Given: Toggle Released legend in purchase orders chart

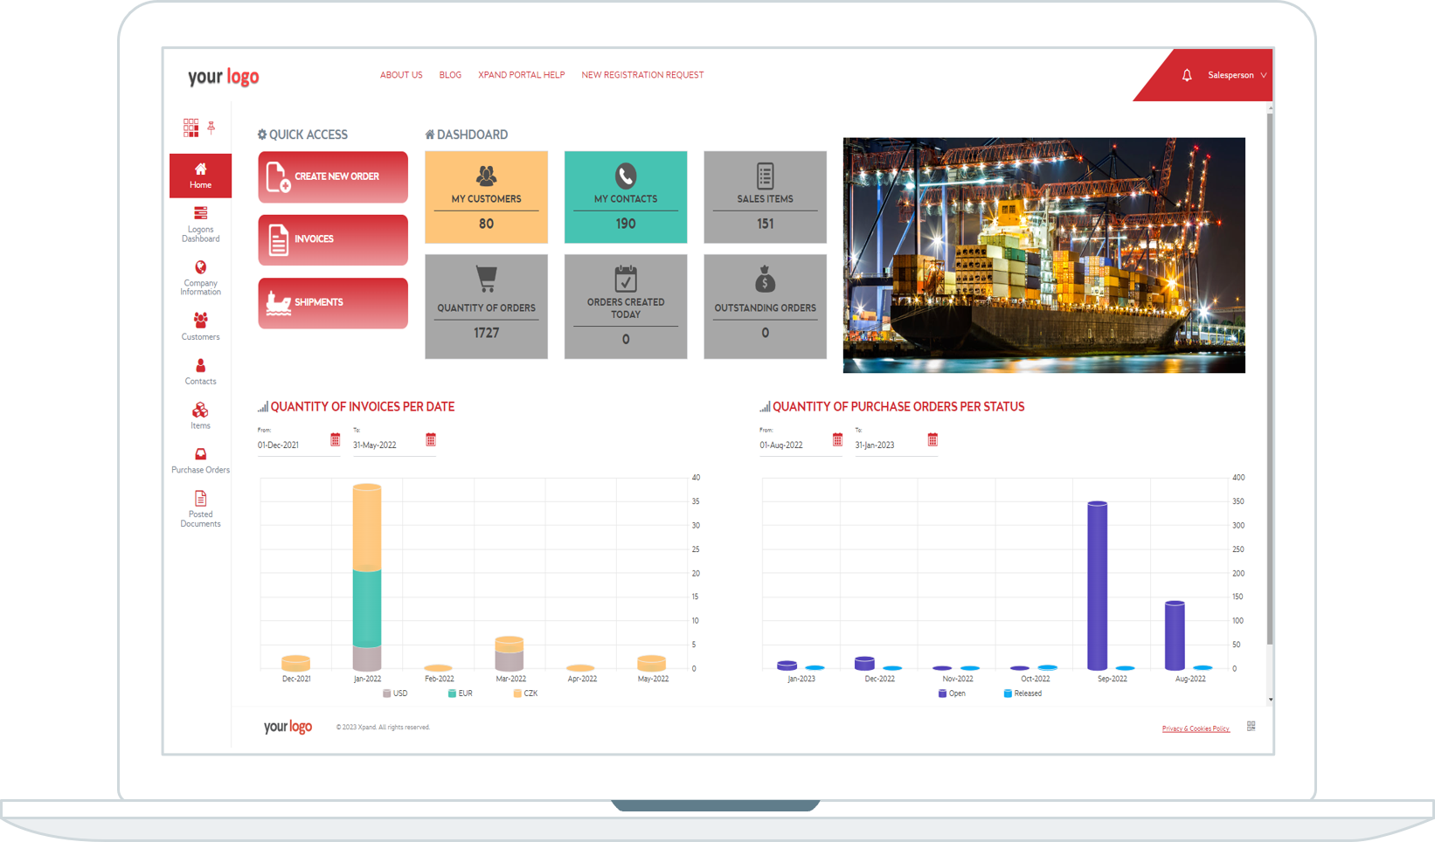Looking at the screenshot, I should tap(1023, 694).
